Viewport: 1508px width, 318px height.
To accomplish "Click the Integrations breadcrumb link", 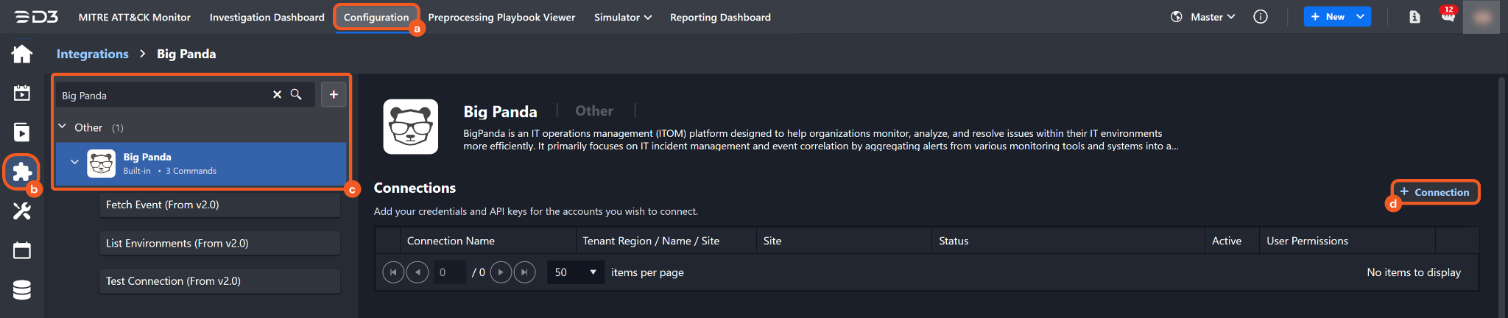I will tap(92, 54).
